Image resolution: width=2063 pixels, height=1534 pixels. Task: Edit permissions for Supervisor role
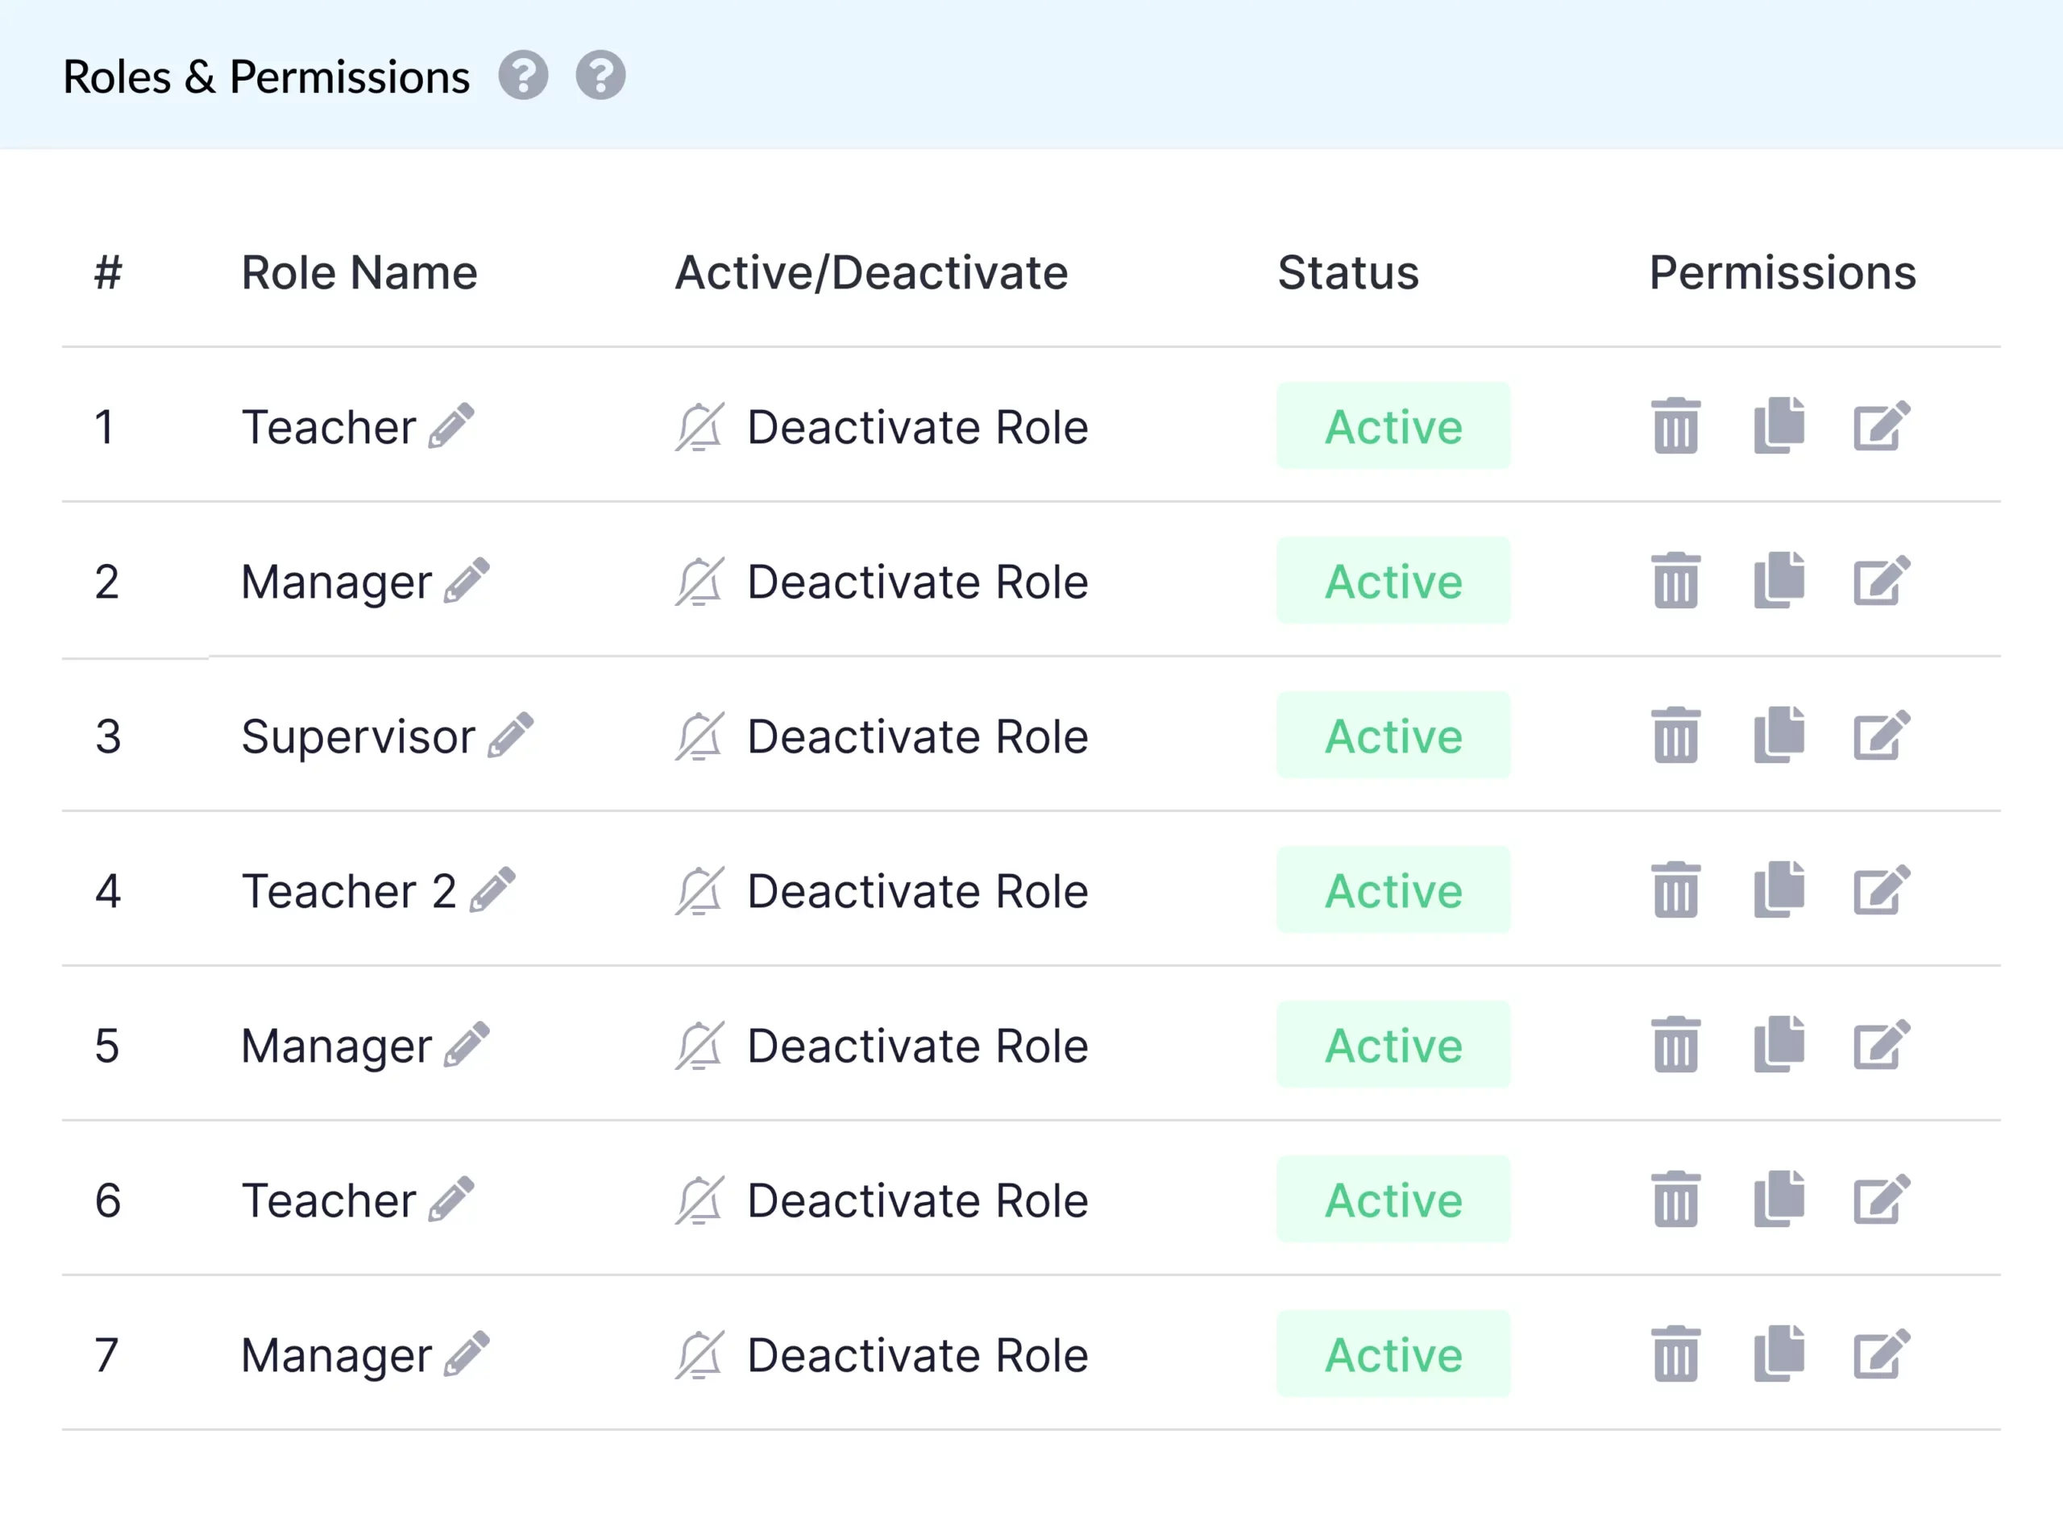[1881, 736]
